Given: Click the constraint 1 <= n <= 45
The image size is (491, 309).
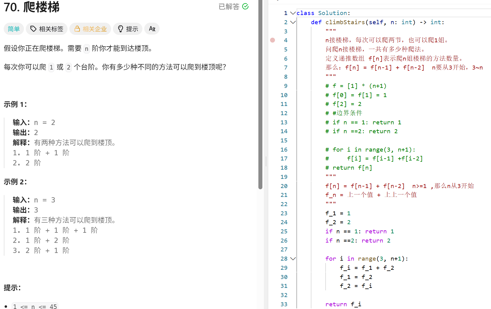Looking at the screenshot, I should 35,306.
